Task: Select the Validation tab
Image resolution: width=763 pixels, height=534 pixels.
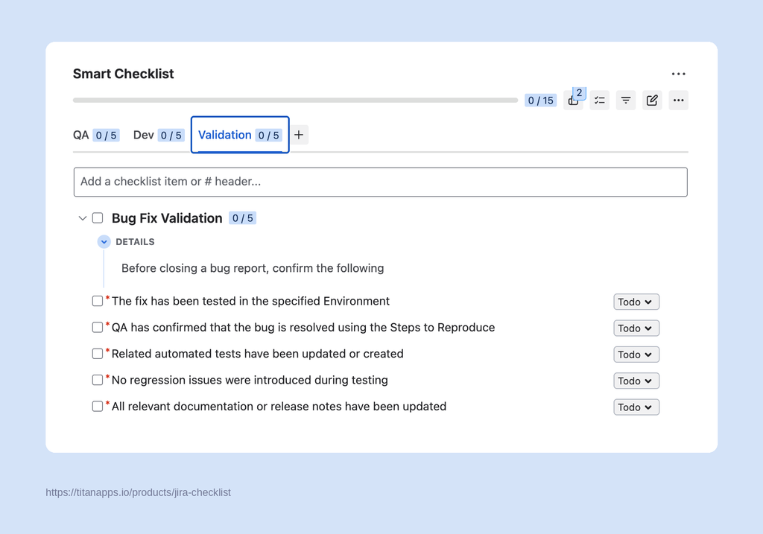Action: (240, 135)
